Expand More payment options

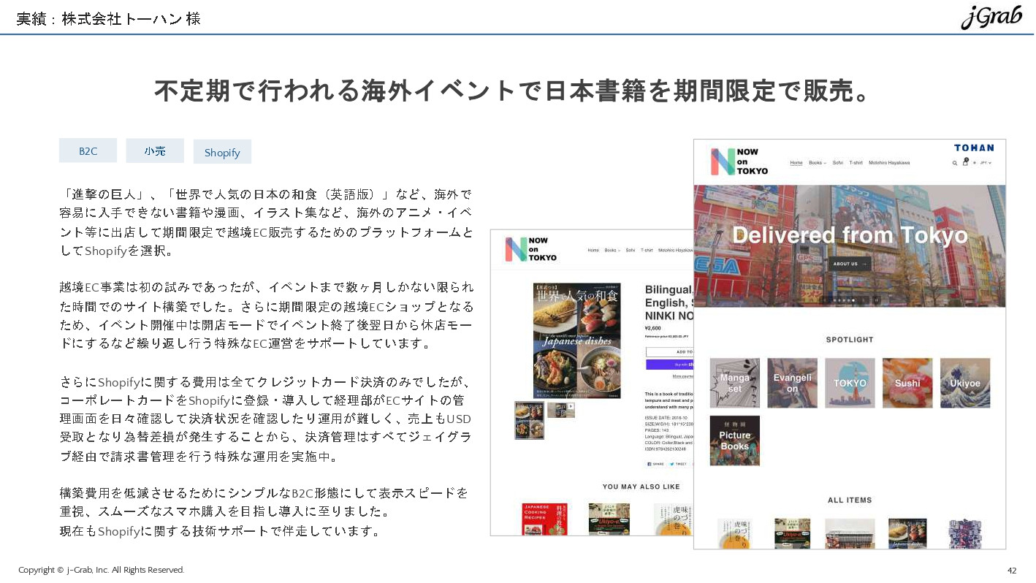tap(682, 378)
